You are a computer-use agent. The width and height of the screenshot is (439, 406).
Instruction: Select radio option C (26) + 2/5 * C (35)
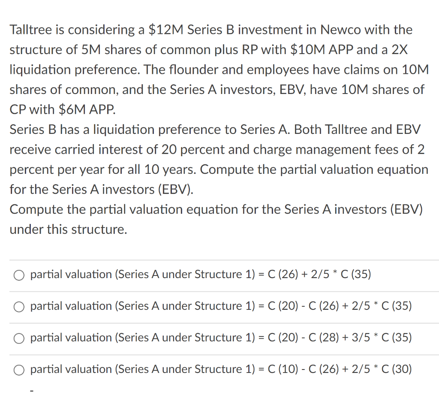(19, 275)
